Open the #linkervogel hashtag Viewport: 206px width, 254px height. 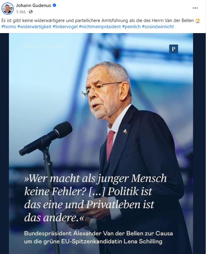pyautogui.click(x=65, y=27)
